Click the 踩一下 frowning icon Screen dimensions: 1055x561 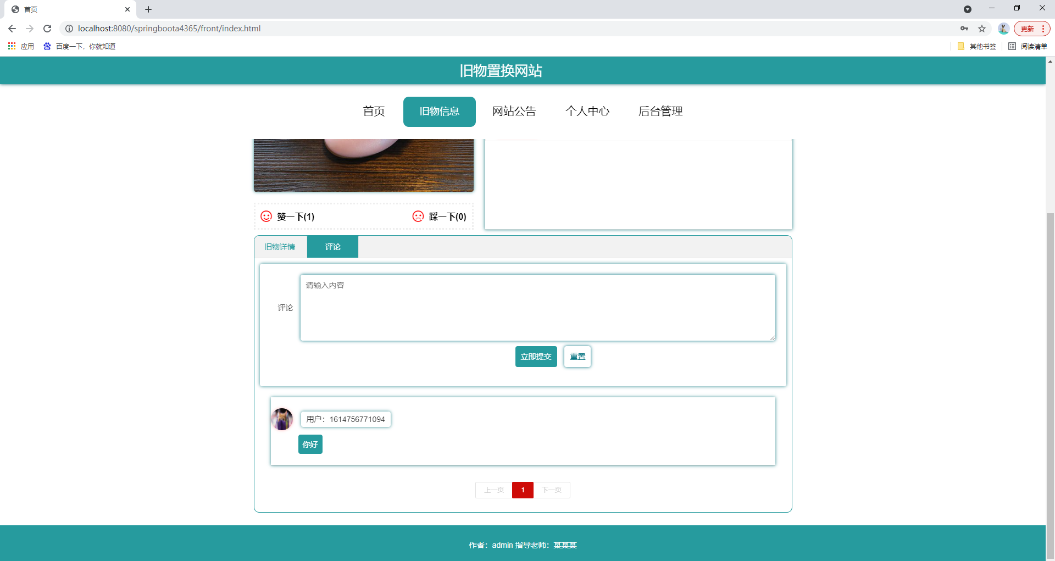pyautogui.click(x=418, y=216)
